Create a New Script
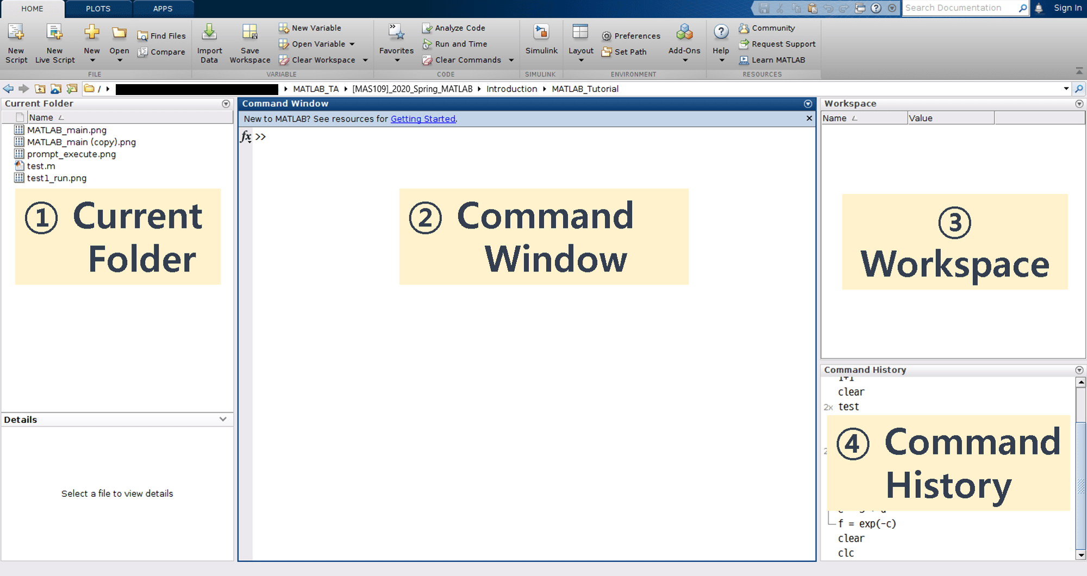 point(16,43)
